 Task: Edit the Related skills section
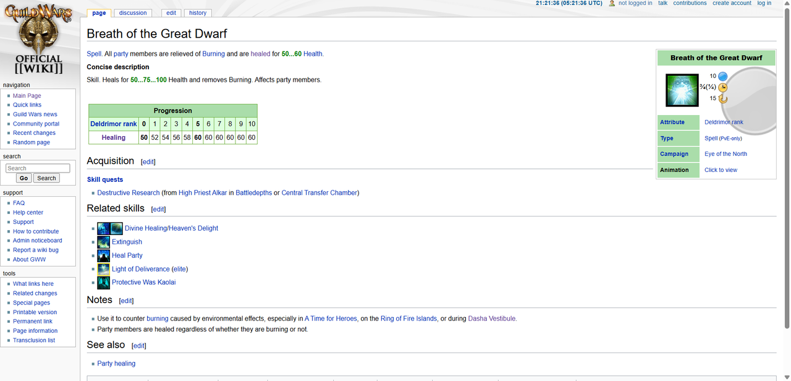pos(158,210)
